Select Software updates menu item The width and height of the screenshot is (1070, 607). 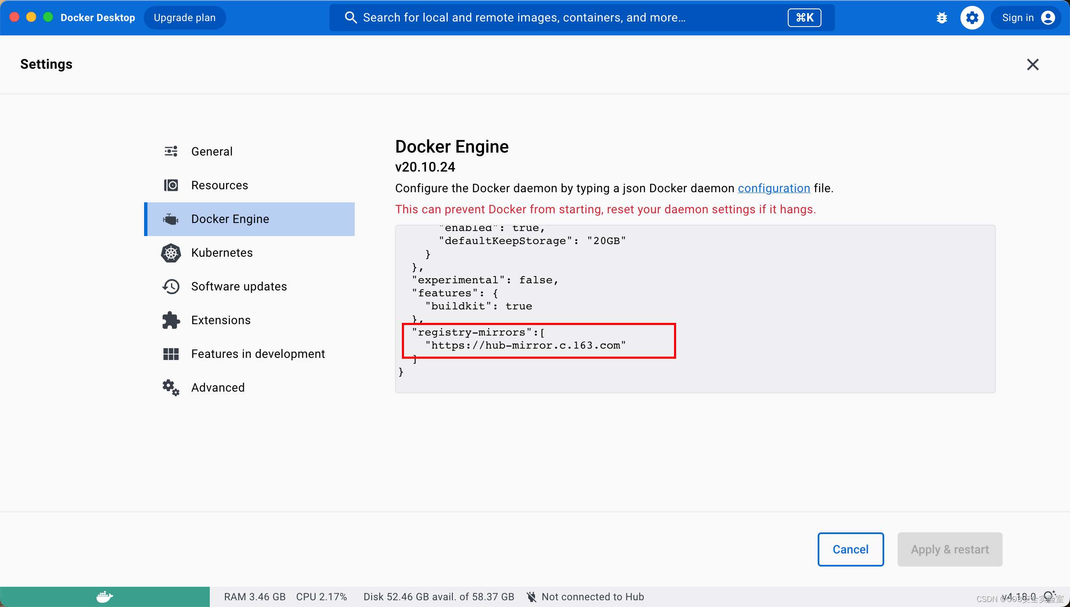pos(238,286)
